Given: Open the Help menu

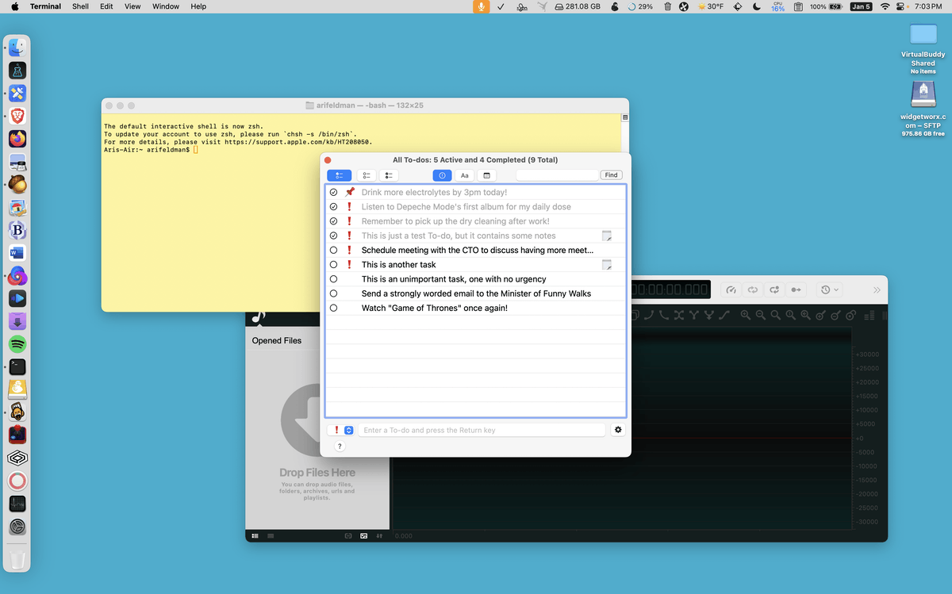Looking at the screenshot, I should tap(198, 6).
